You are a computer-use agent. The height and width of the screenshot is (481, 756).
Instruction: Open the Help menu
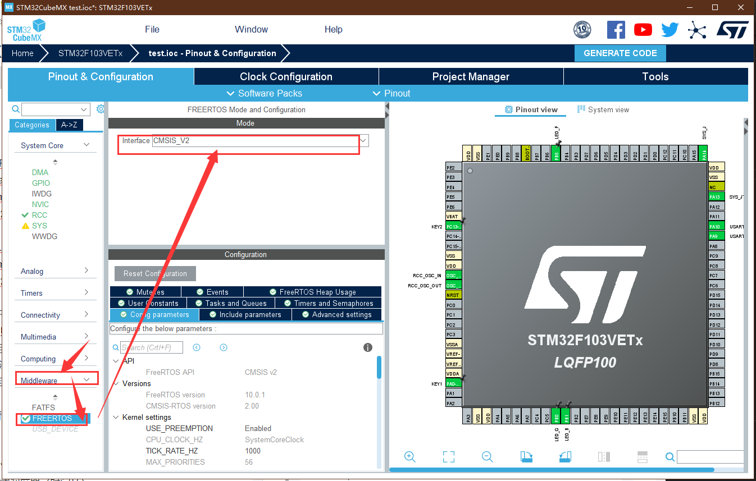334,29
